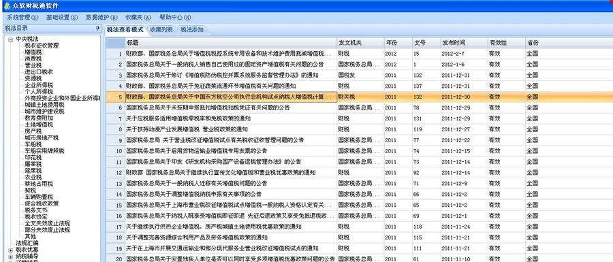Select 车船使用牌照税 in the directory tree
Image resolution: width=613 pixels, height=262 pixels.
click(x=44, y=150)
